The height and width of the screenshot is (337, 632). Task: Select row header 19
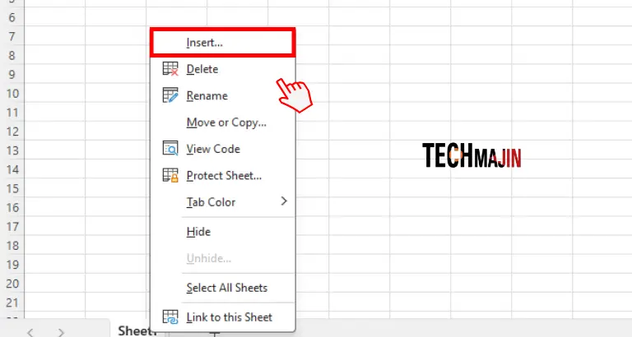[12, 265]
